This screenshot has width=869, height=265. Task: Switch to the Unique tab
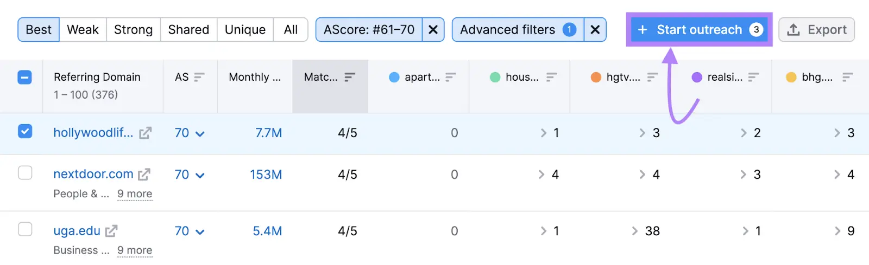click(x=245, y=30)
